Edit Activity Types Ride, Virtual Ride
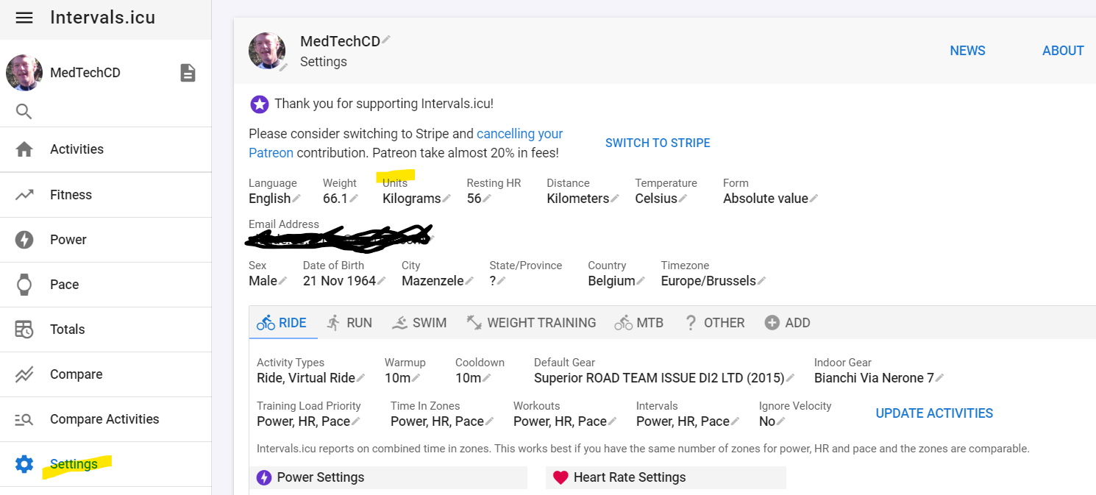The image size is (1096, 495). coord(310,378)
